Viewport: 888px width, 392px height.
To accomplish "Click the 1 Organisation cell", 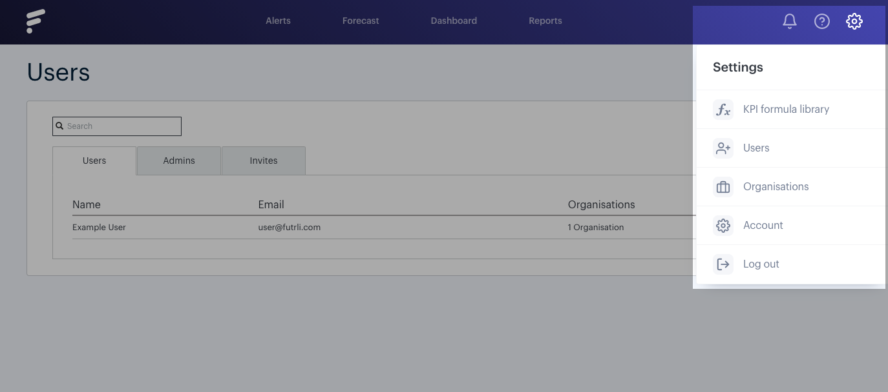I will tap(596, 227).
